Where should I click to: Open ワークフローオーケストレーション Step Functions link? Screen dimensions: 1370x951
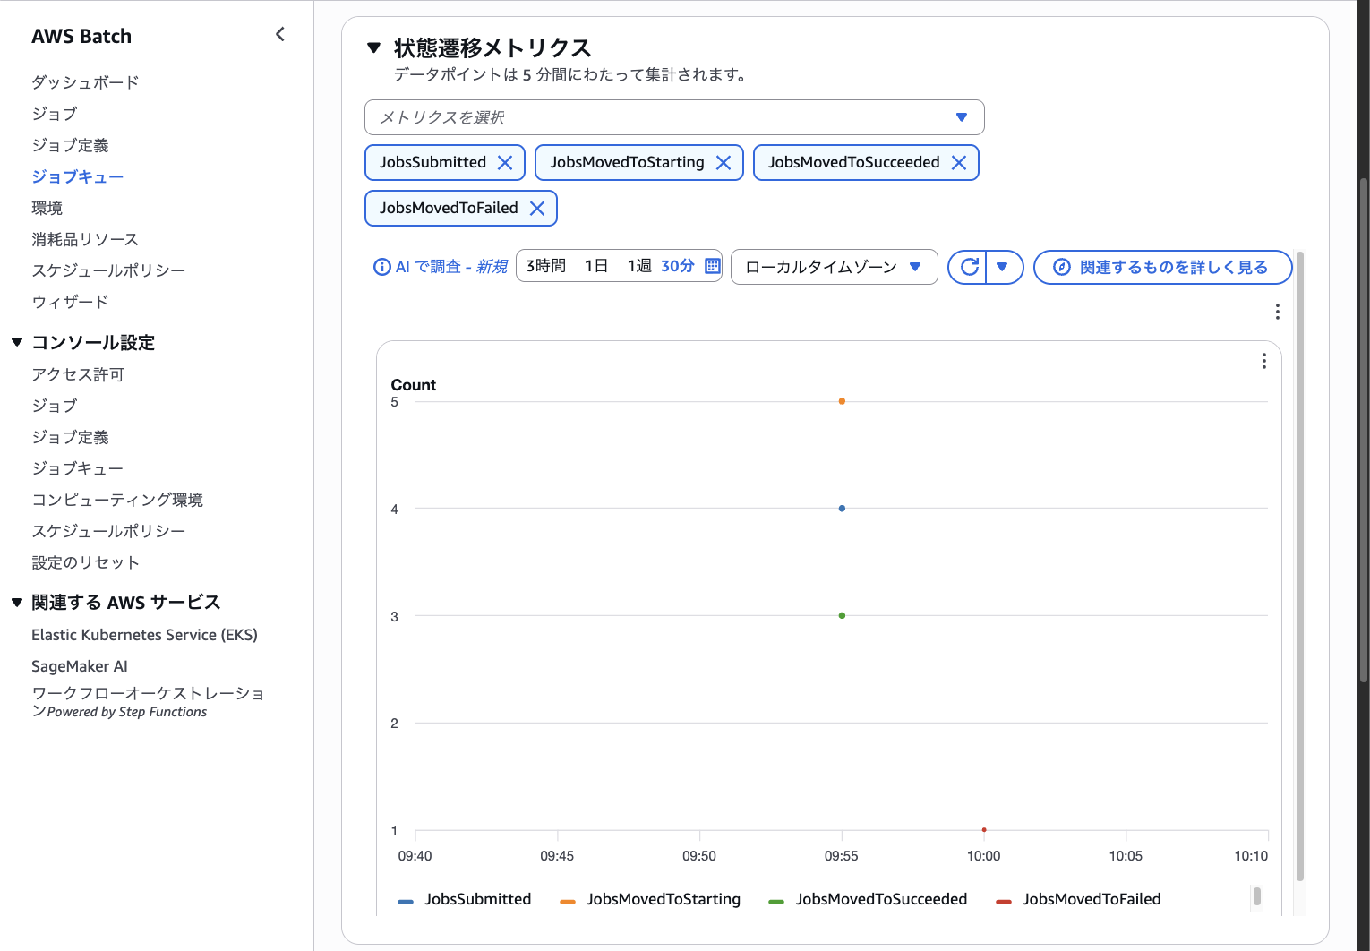[148, 702]
